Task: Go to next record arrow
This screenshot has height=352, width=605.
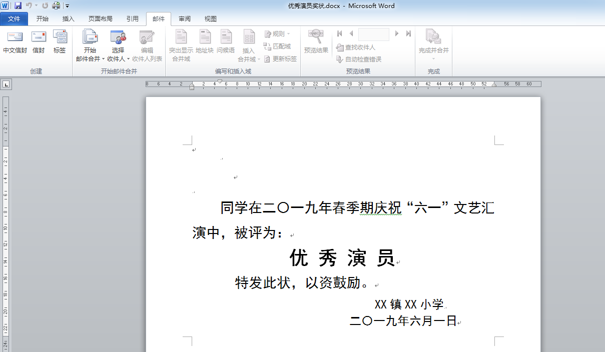Action: point(397,33)
